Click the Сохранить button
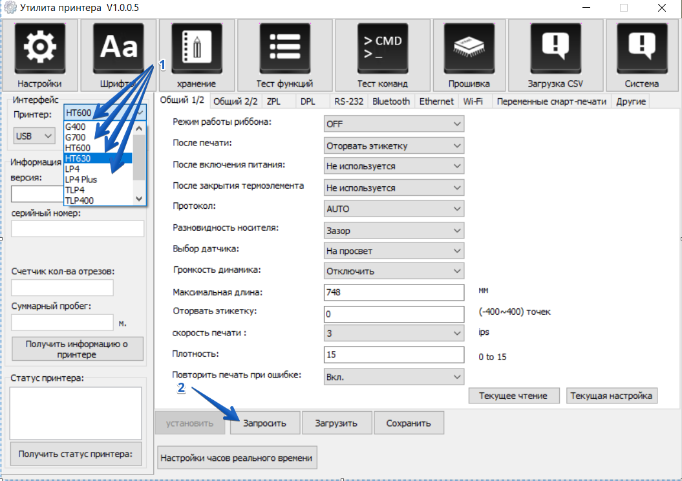The width and height of the screenshot is (682, 481). pos(408,423)
